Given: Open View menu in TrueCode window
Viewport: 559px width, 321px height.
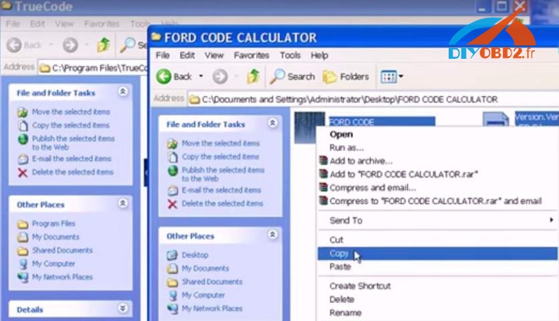Looking at the screenshot, I should point(64,24).
